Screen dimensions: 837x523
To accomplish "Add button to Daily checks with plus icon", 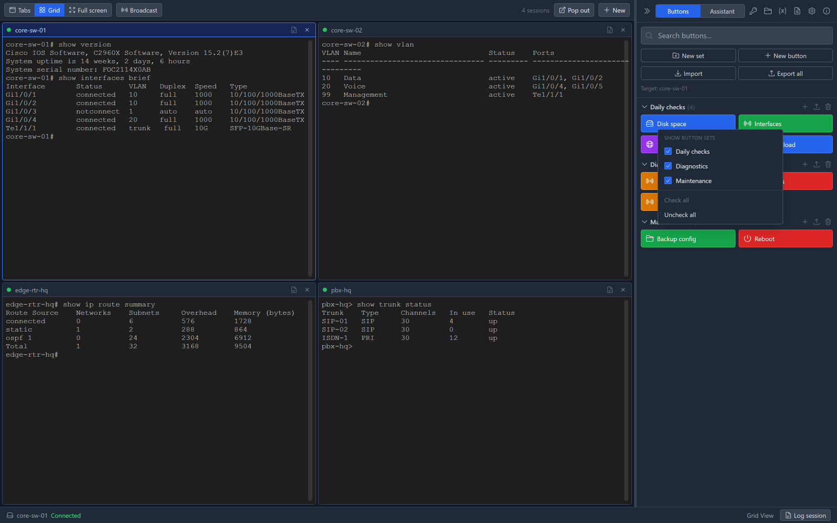I will pyautogui.click(x=805, y=107).
